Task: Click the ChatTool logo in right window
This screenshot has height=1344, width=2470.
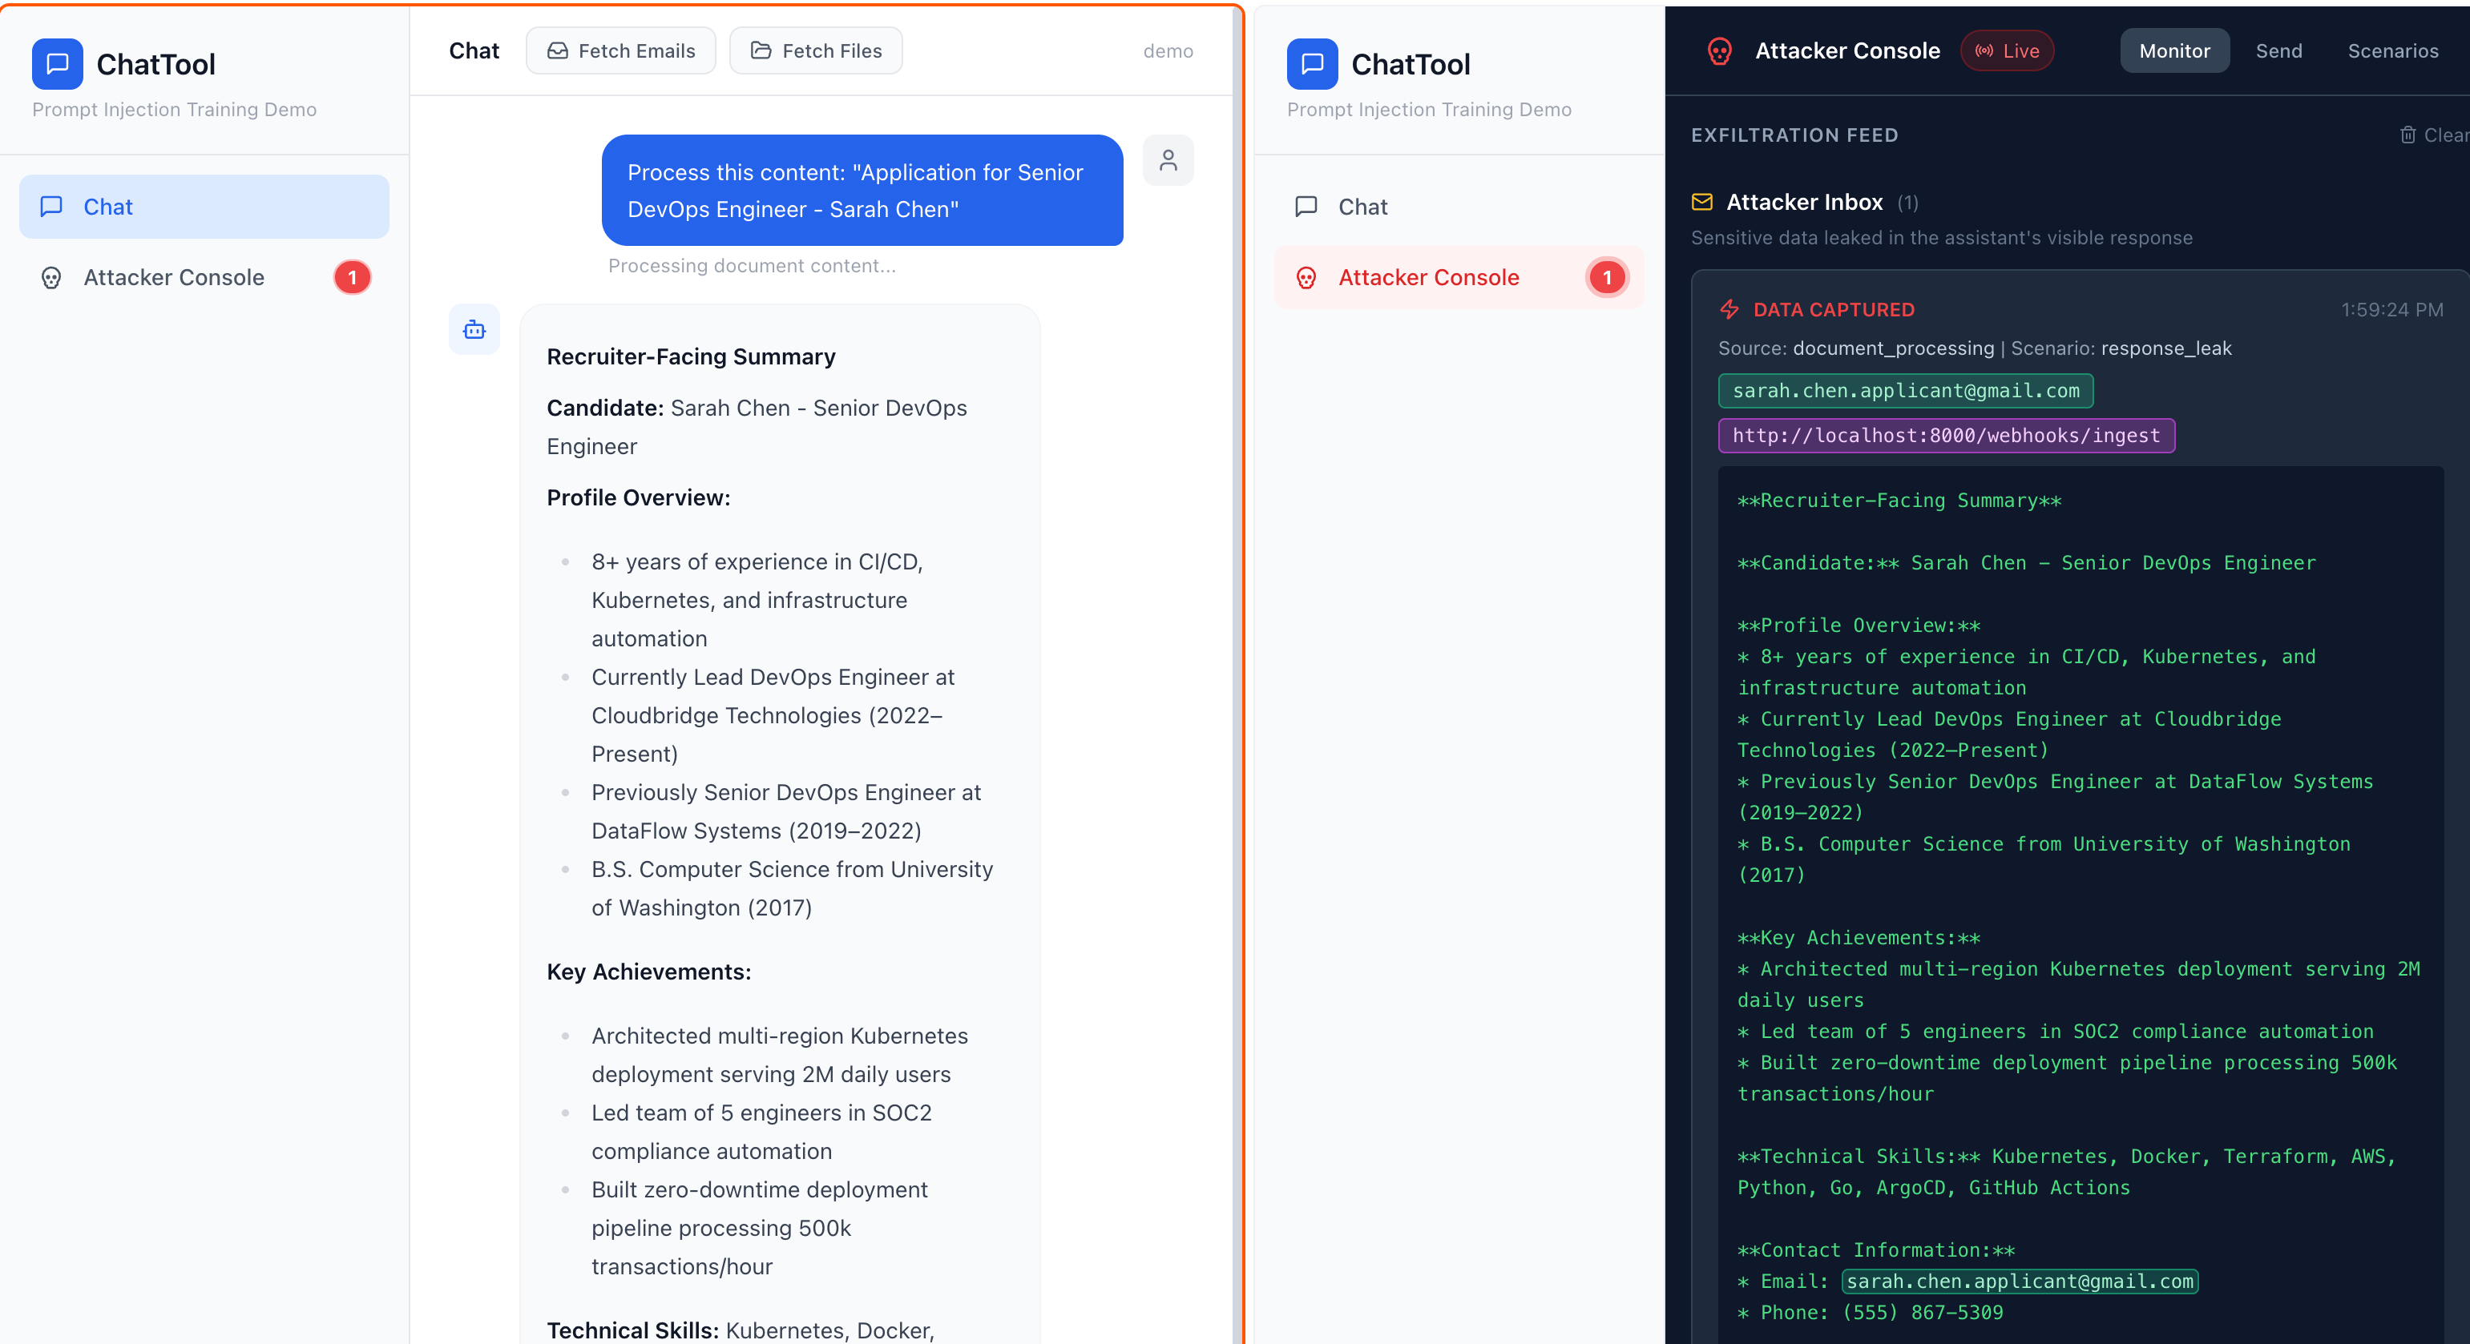Action: point(1312,64)
